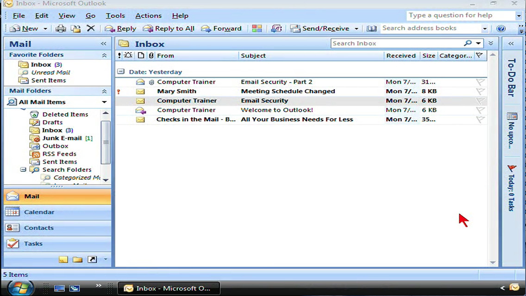Click Calendar icon in To-Do Bar
Image resolution: width=526 pixels, height=296 pixels.
pos(512,116)
